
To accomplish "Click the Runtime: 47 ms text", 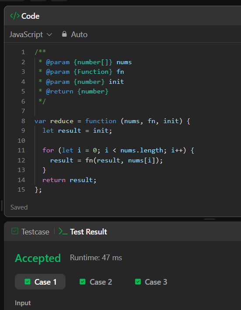I will [x=96, y=258].
